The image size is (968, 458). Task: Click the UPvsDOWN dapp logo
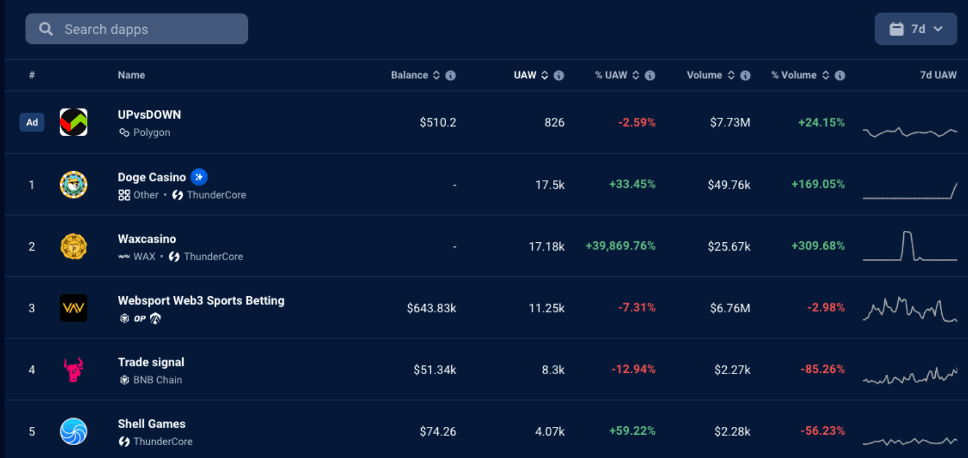click(x=74, y=122)
